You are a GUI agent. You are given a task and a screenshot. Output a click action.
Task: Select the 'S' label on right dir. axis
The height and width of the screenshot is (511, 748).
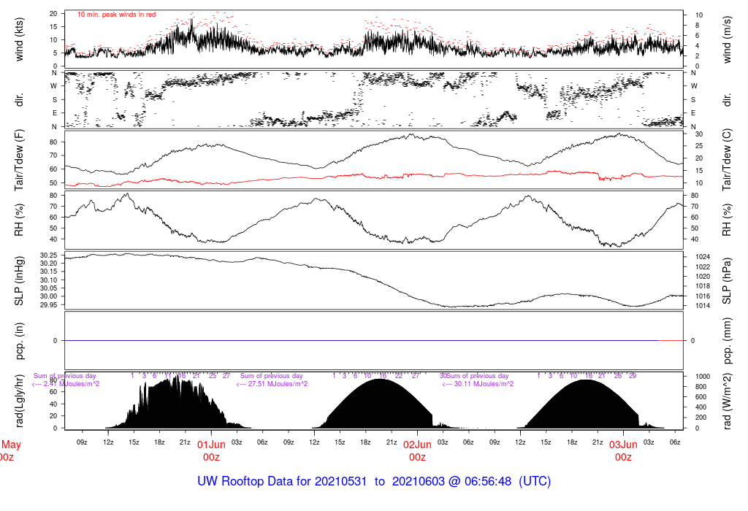[x=693, y=100]
